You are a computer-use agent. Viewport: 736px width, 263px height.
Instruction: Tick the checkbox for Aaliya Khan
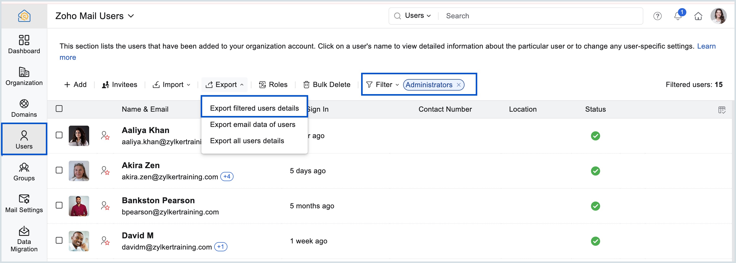pos(59,135)
